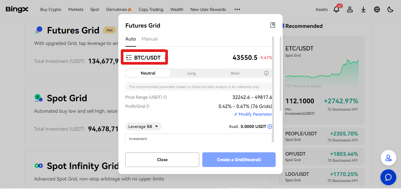Image resolution: width=401 pixels, height=189 pixels.
Task: Click the recommended parameter notice text
Action: (x=194, y=87)
